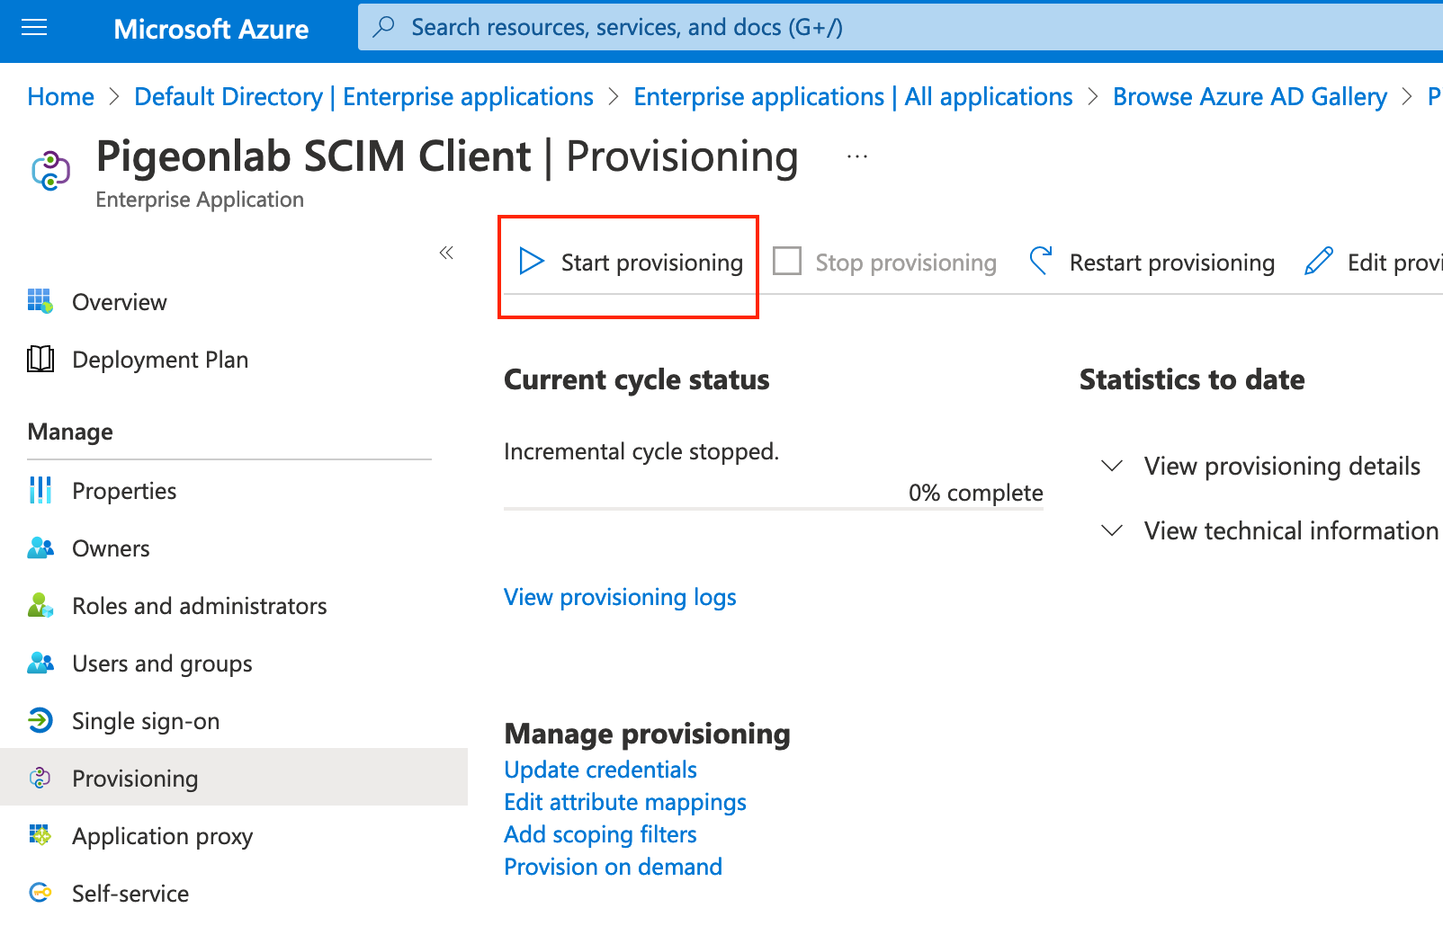Click the cycle progress bar
Viewport: 1443px width, 926px height.
click(774, 509)
